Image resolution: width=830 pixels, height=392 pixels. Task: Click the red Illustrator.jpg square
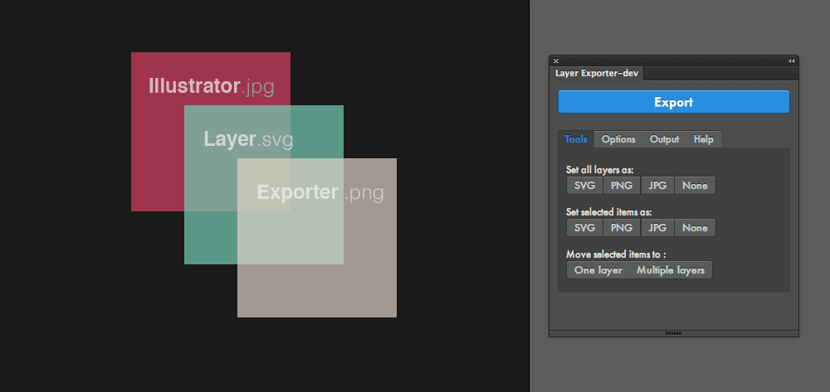point(158,158)
